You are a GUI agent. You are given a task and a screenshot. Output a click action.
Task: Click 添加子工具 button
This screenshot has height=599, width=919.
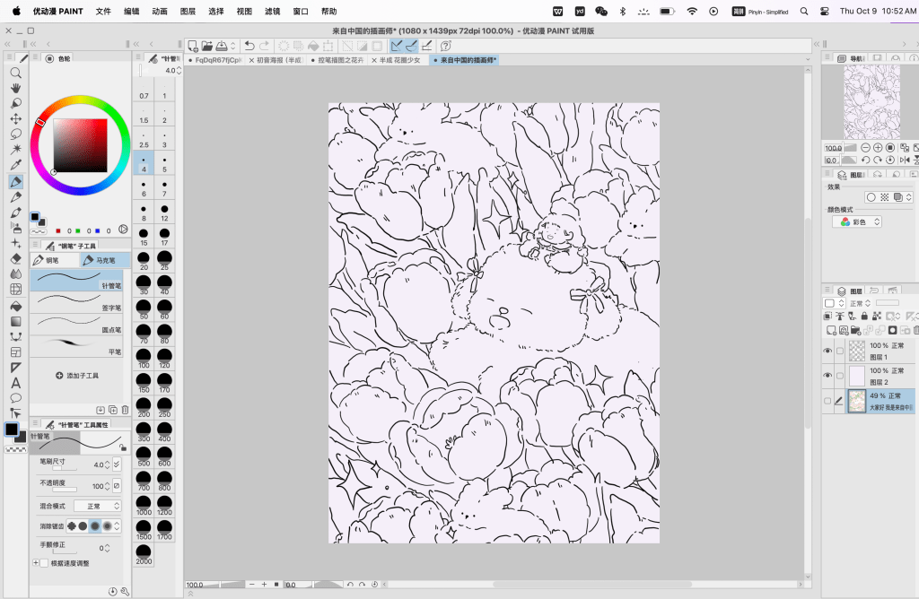[x=77, y=376]
